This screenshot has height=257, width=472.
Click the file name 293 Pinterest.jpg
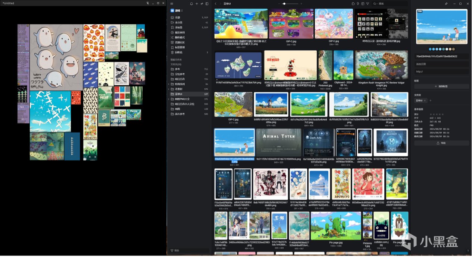pyautogui.click(x=325, y=84)
